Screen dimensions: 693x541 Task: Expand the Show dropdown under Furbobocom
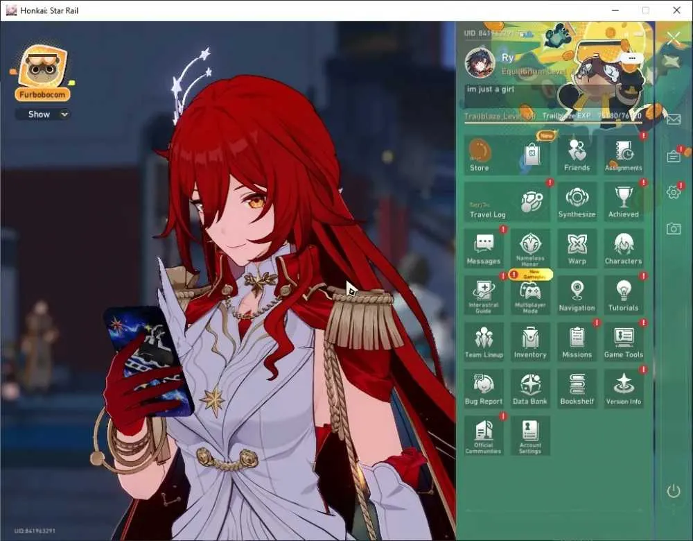43,114
